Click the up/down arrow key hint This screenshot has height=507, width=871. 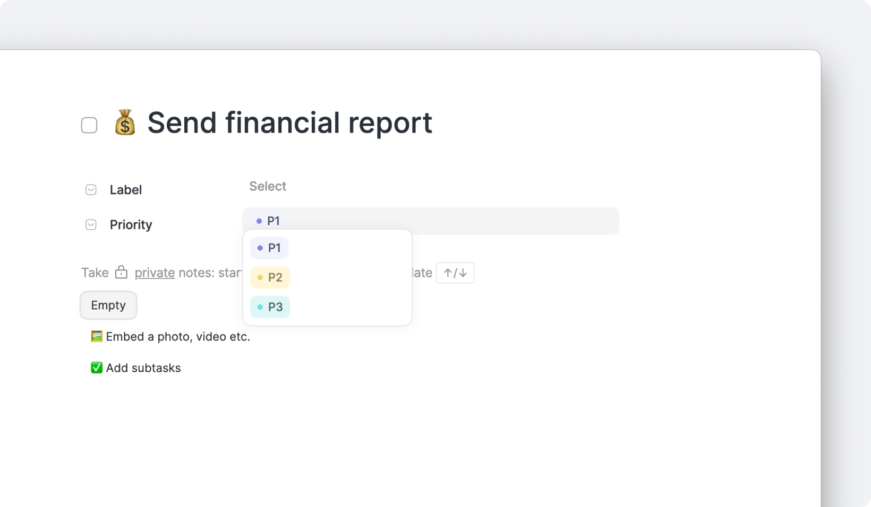(x=455, y=273)
